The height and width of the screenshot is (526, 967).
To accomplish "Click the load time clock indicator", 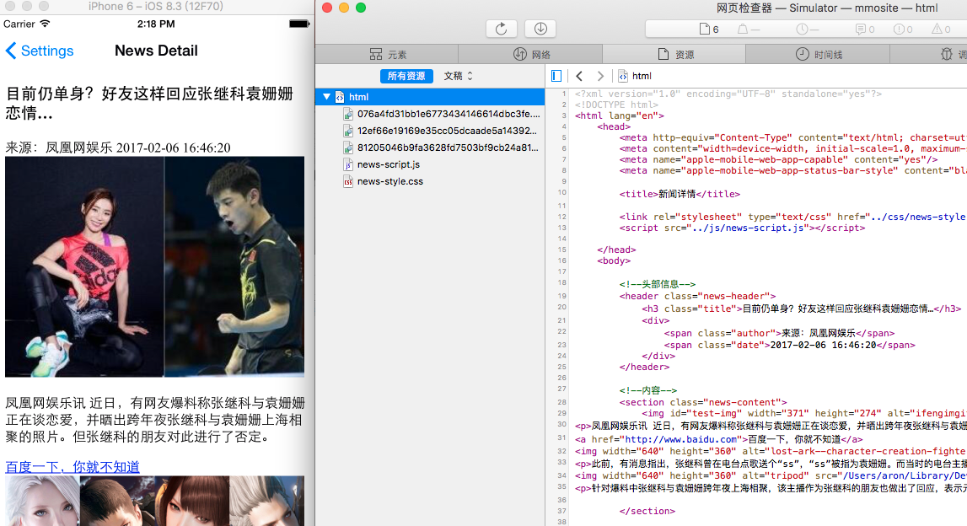I will 807,29.
